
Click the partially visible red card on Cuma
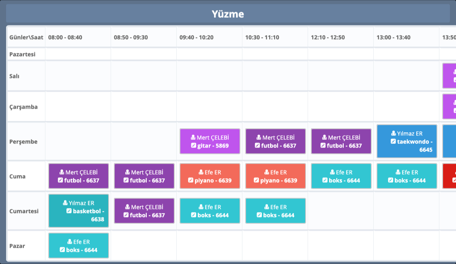click(x=449, y=176)
